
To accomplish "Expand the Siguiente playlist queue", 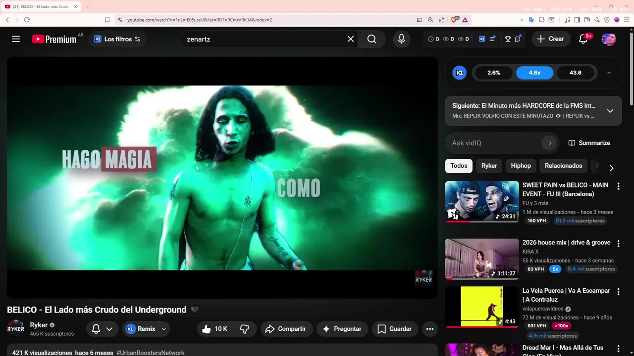I will click(x=610, y=111).
